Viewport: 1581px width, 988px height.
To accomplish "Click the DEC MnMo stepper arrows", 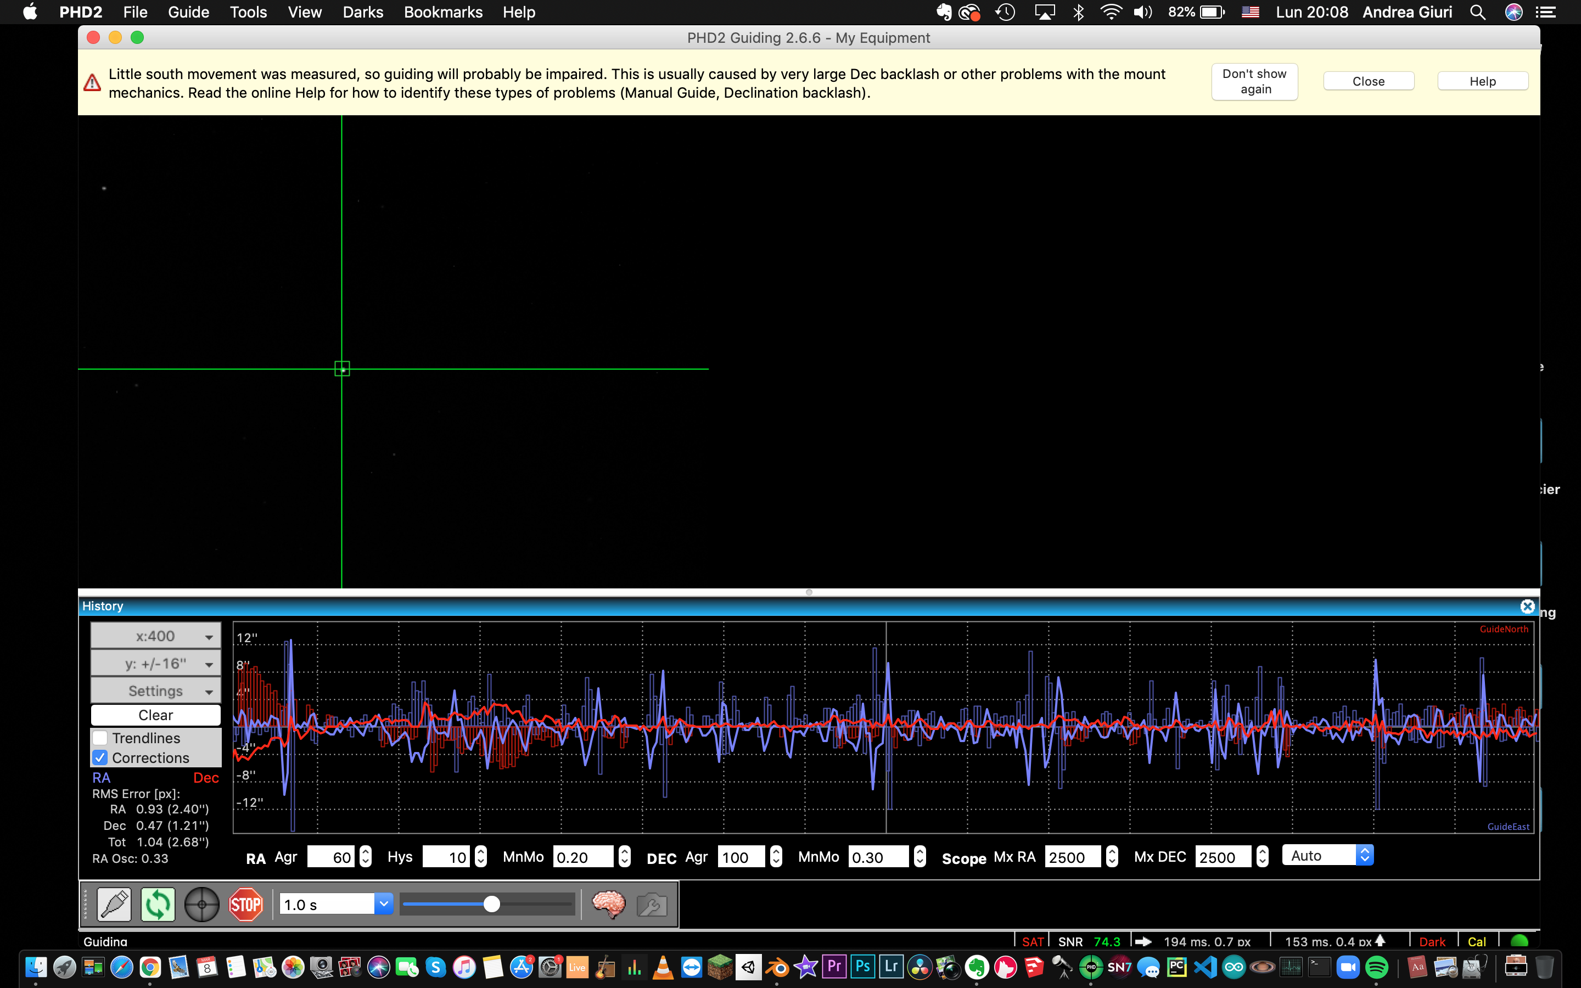I will [x=920, y=857].
